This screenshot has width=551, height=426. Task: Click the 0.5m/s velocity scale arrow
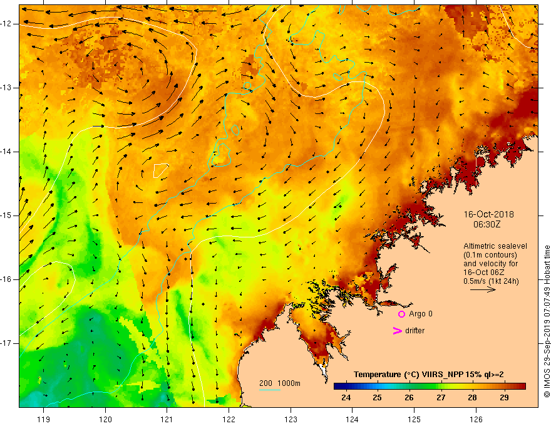(x=483, y=289)
